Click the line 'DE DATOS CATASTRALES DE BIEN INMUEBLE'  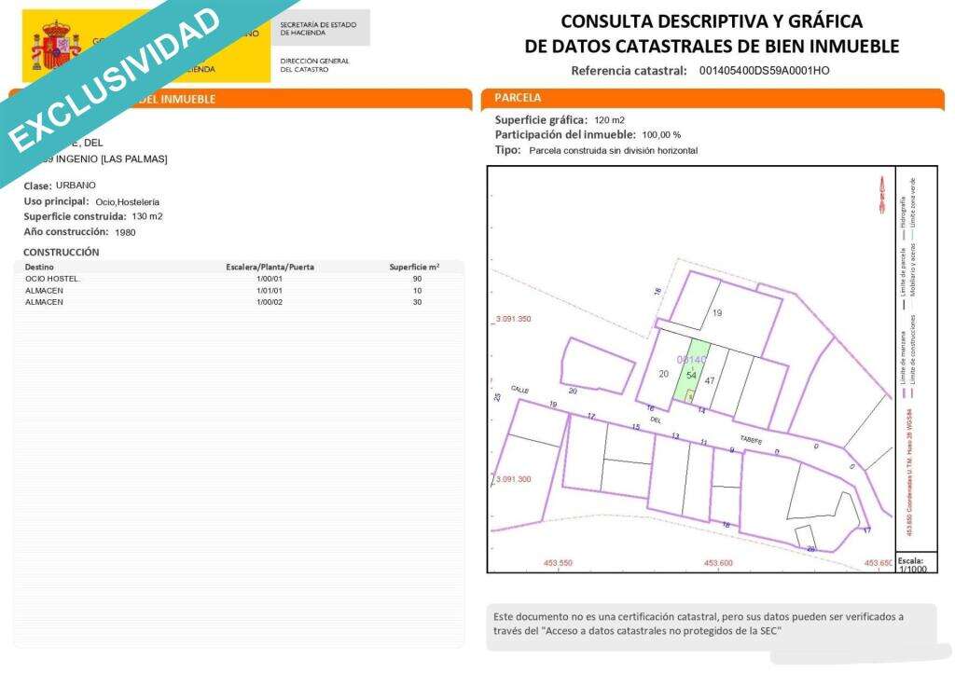[x=712, y=47]
